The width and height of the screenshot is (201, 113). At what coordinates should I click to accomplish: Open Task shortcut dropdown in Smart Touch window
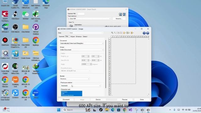89,19
